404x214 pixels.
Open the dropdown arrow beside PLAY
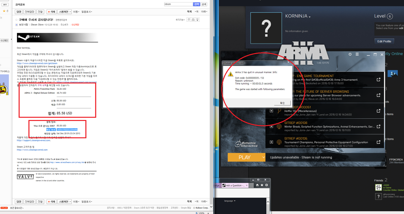[263, 157]
